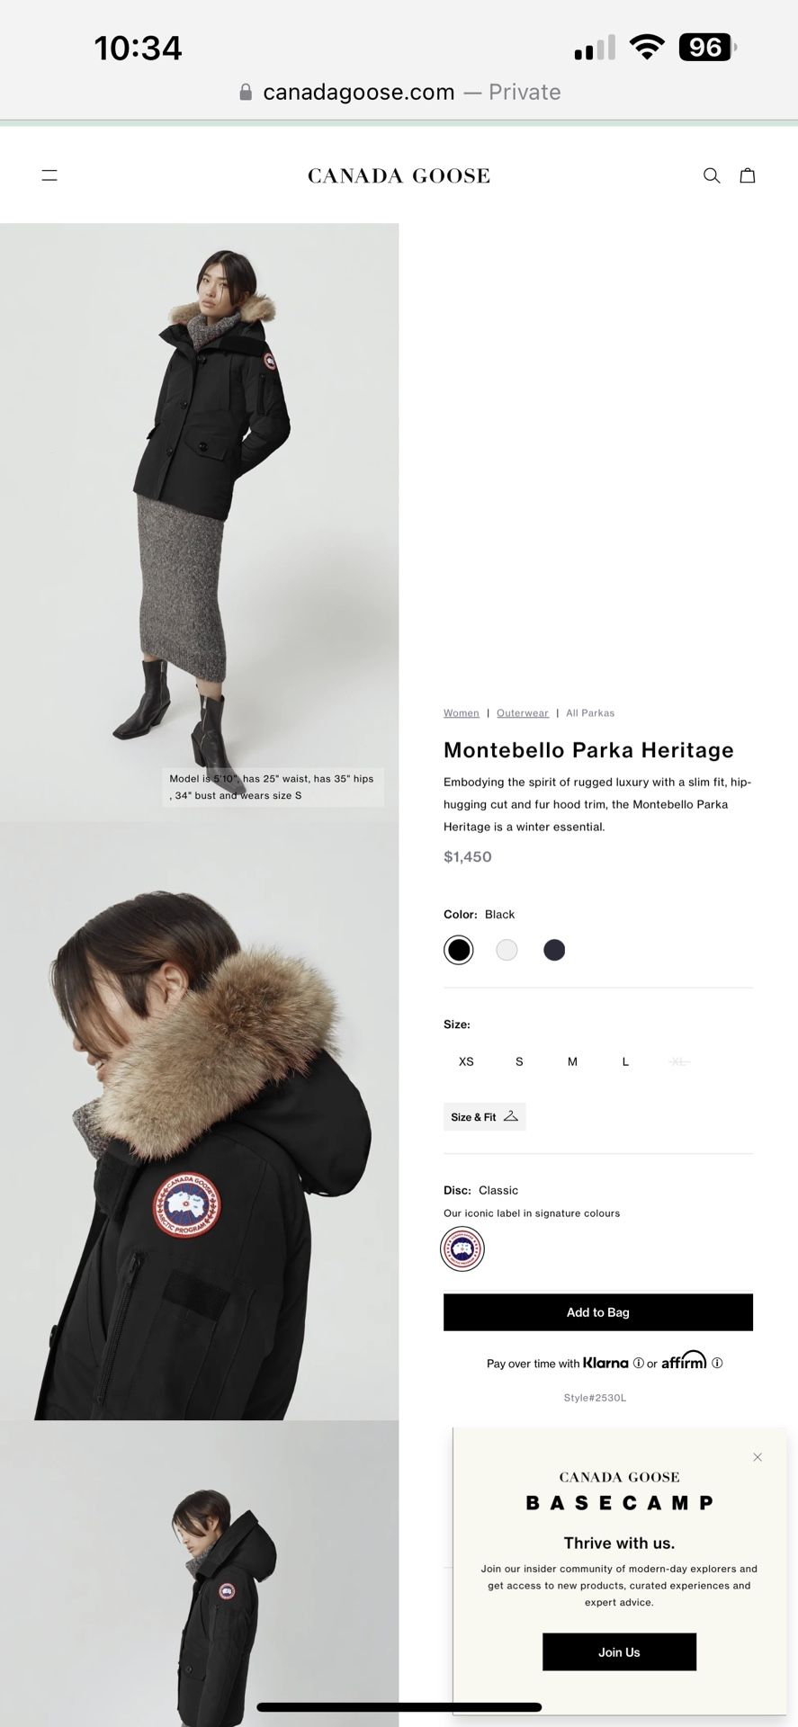Expand the Size & Fit guide
This screenshot has height=1727, width=798.
485,1116
